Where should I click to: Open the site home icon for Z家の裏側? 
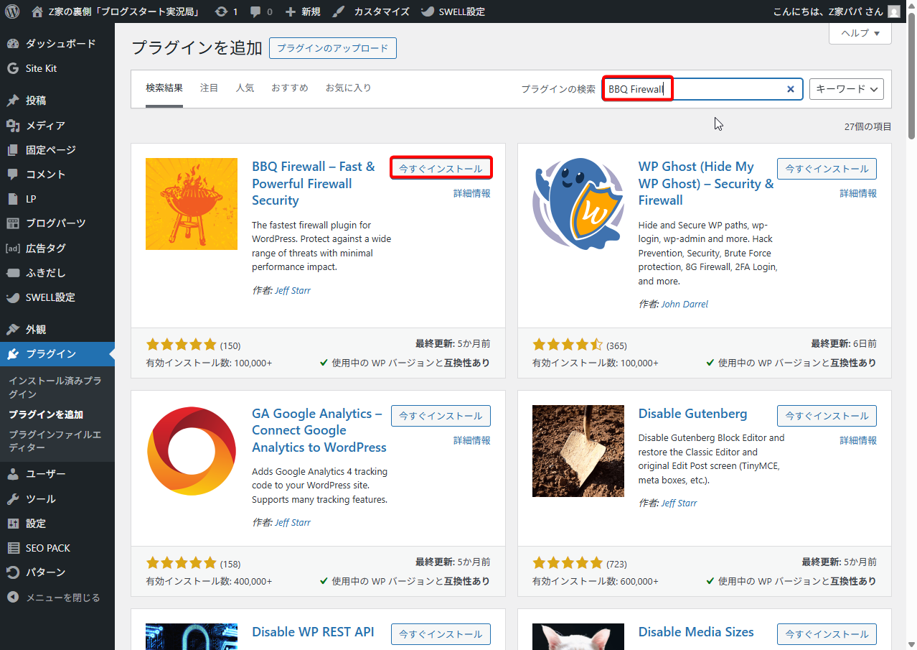tap(37, 11)
